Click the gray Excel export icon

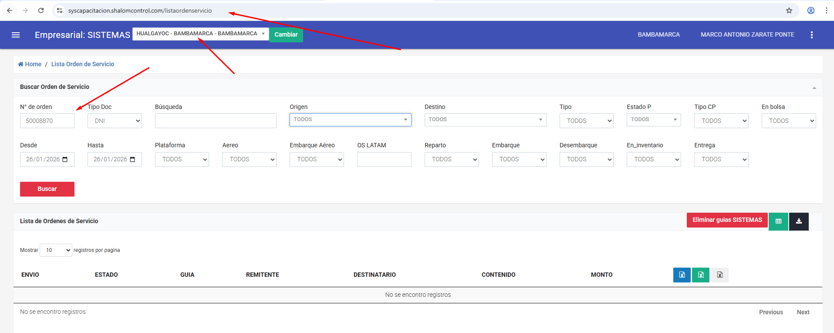pos(719,275)
